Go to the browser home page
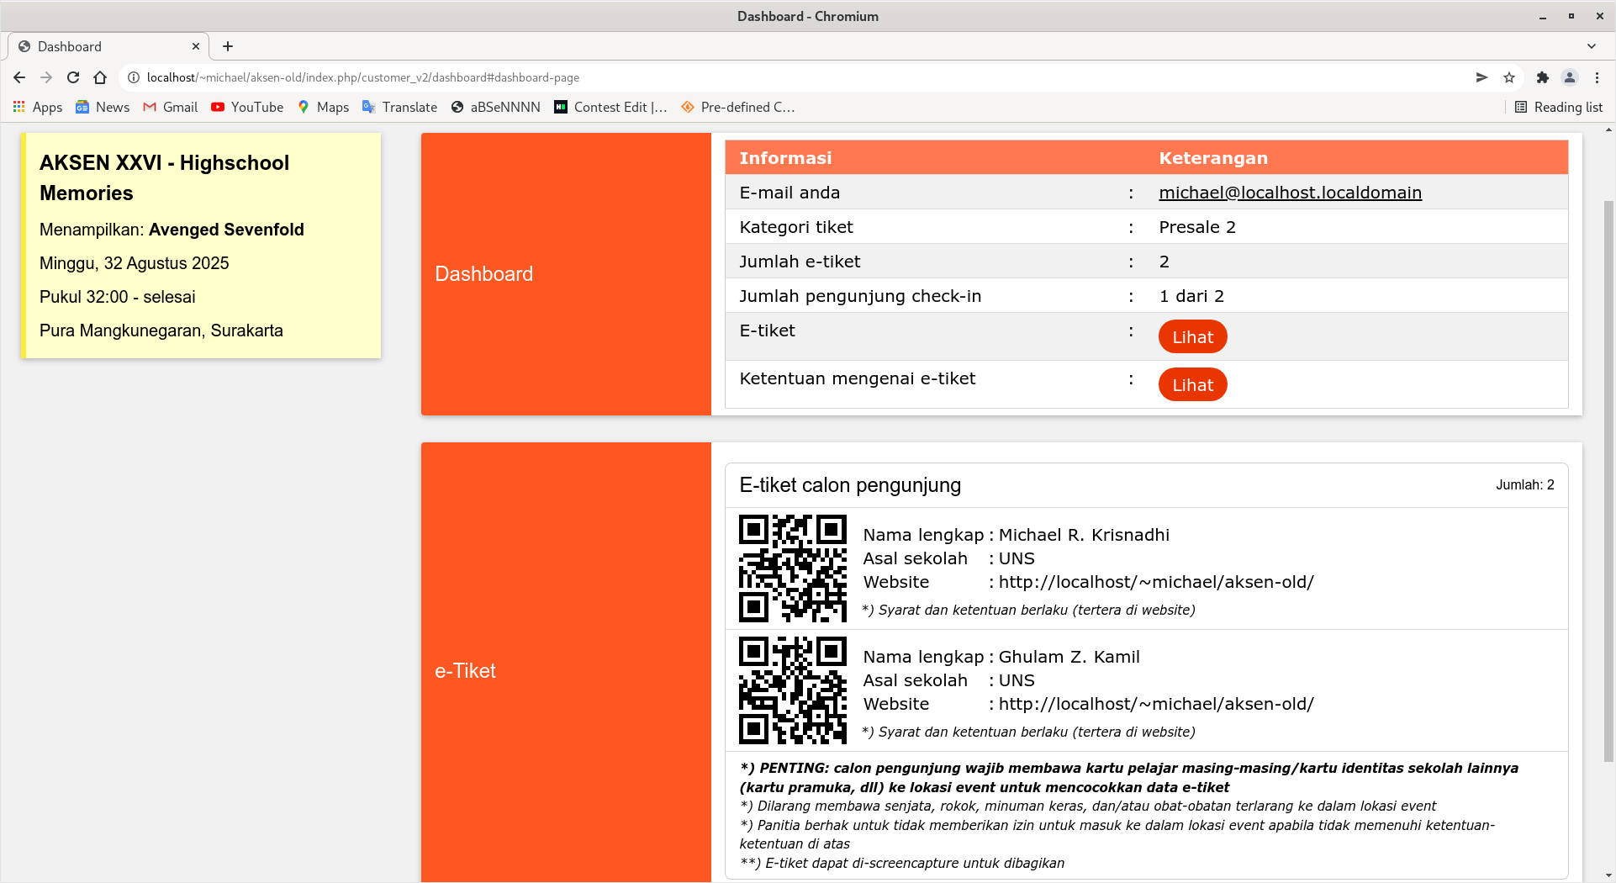Image resolution: width=1616 pixels, height=883 pixels. point(100,77)
